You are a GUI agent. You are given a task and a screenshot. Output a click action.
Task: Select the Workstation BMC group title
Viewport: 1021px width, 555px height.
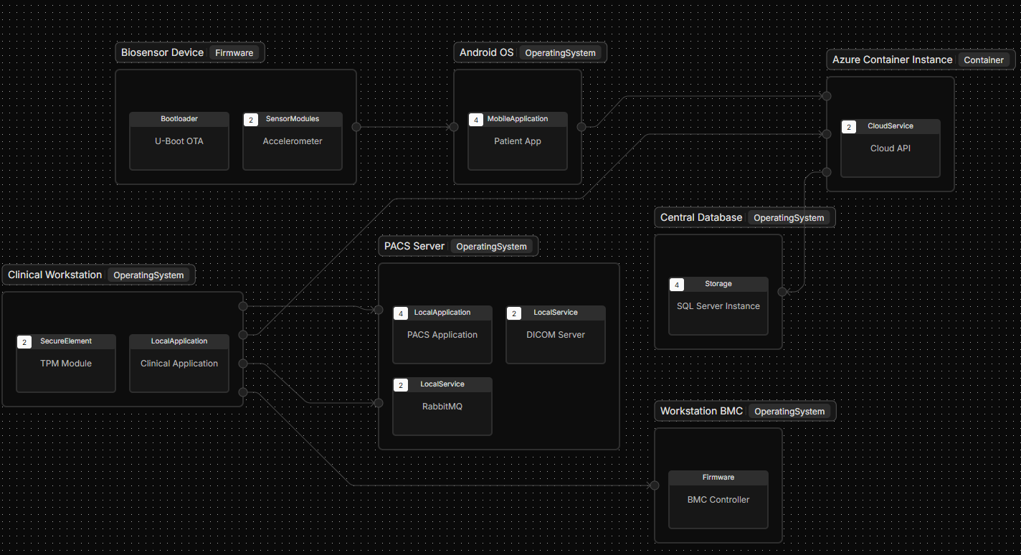(x=701, y=411)
